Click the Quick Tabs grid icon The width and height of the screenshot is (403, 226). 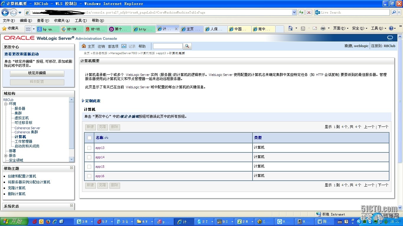pyautogui.click(x=28, y=29)
